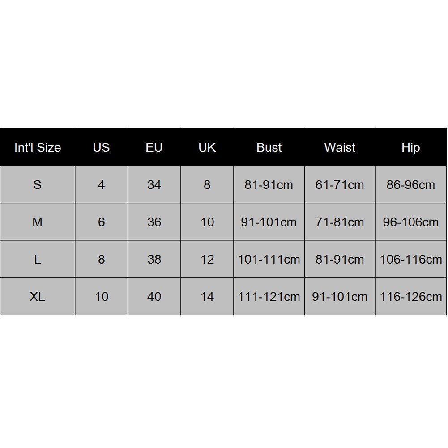The image size is (448, 448).
Task: Click the US column header
Action: click(x=101, y=148)
